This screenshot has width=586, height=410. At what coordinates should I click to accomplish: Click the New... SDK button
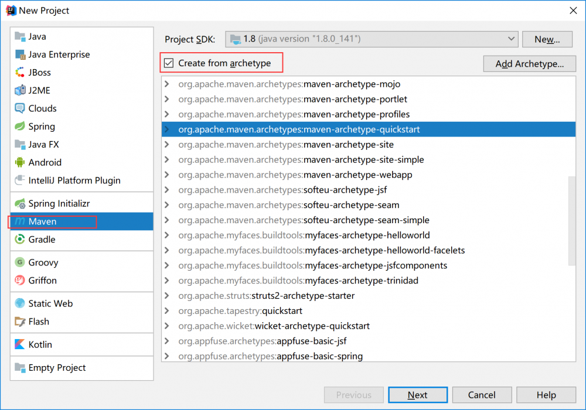[x=547, y=39]
